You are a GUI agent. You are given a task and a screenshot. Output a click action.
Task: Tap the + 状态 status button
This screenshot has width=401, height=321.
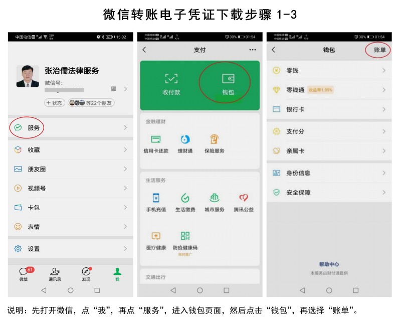point(55,103)
